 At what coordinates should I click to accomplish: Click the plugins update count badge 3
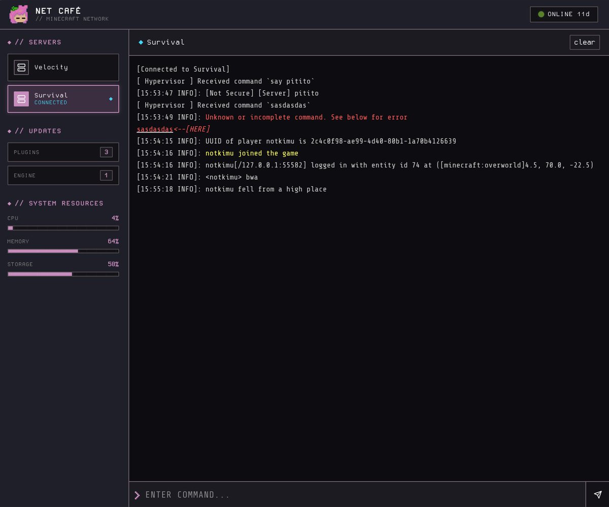point(106,152)
